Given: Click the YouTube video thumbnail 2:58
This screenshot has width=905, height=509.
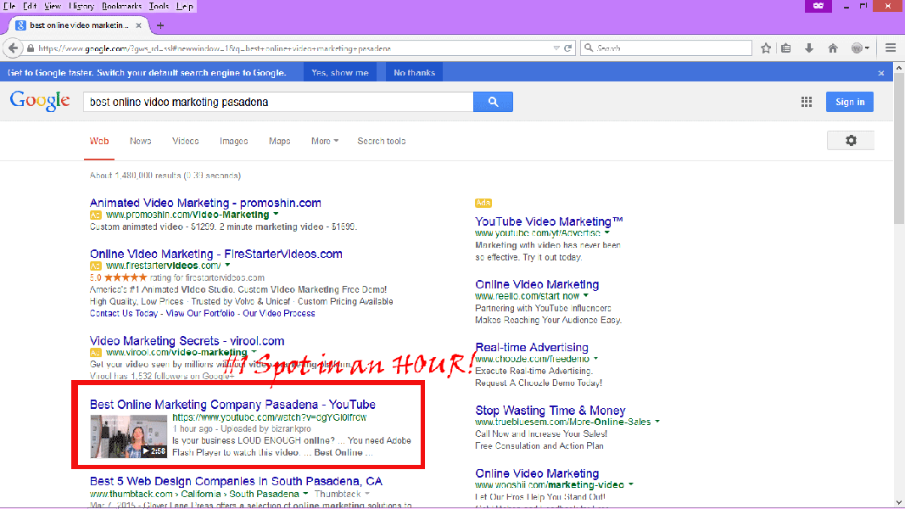Looking at the screenshot, I should pyautogui.click(x=129, y=436).
